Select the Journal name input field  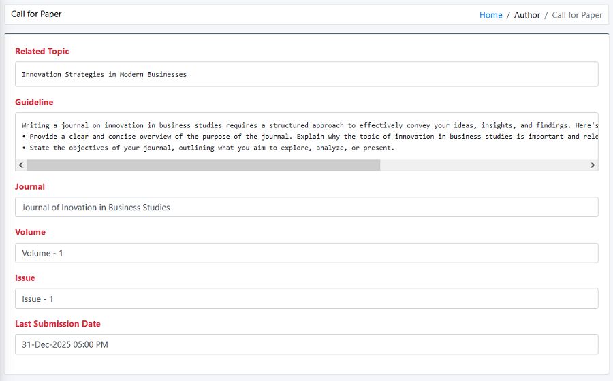point(306,208)
